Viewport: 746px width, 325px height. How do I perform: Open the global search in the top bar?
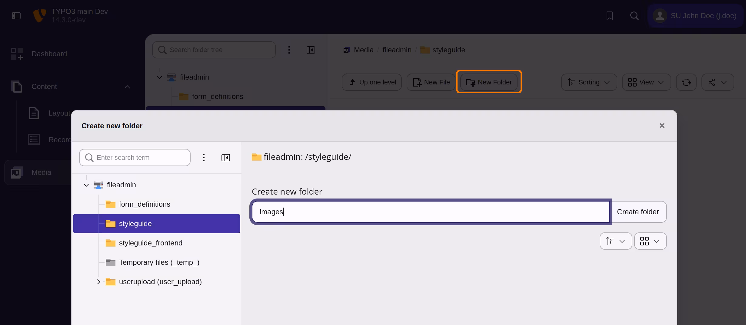point(634,16)
